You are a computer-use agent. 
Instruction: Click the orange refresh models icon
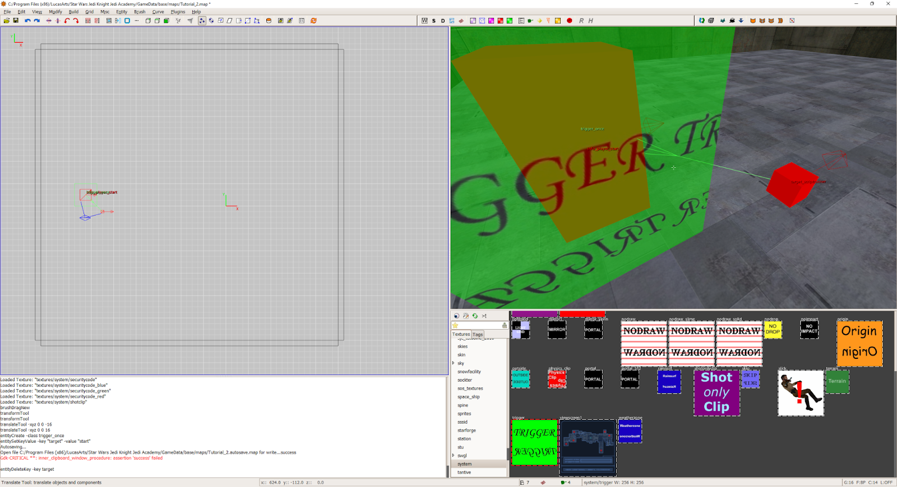point(313,21)
